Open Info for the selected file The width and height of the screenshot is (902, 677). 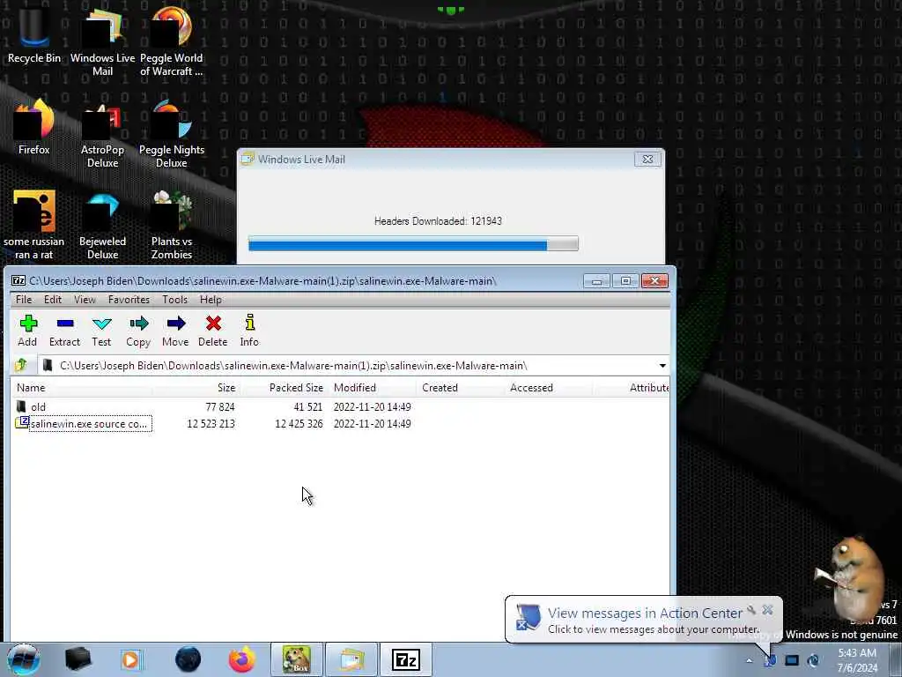(x=249, y=331)
